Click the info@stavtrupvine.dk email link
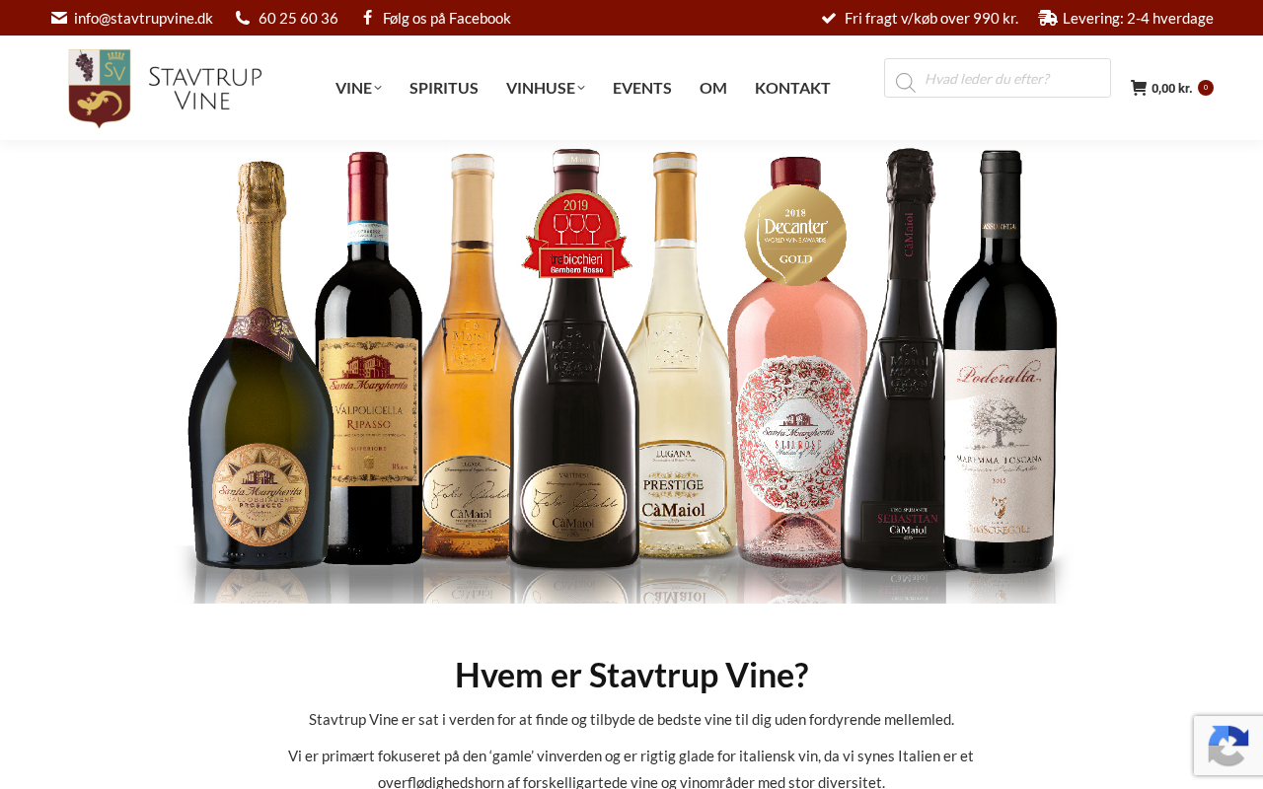 click(143, 18)
